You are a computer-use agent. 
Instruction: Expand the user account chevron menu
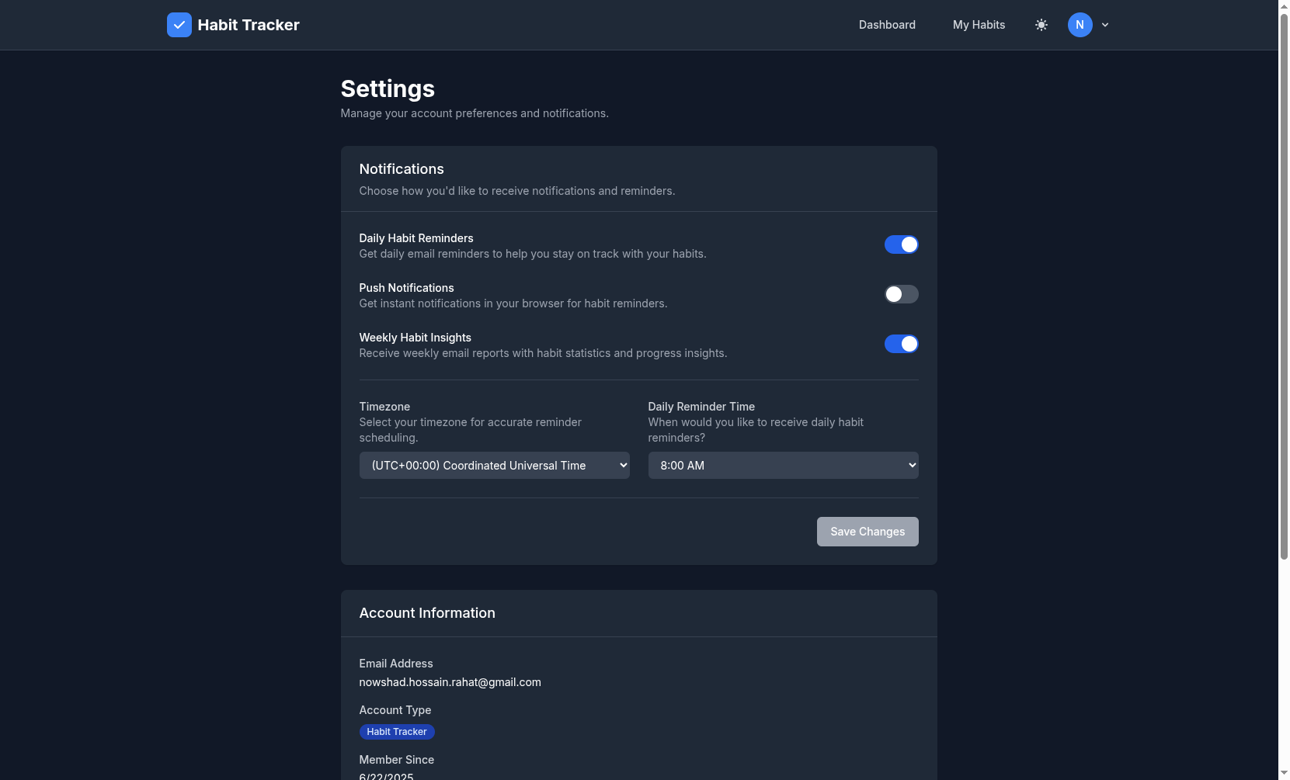[x=1105, y=24]
